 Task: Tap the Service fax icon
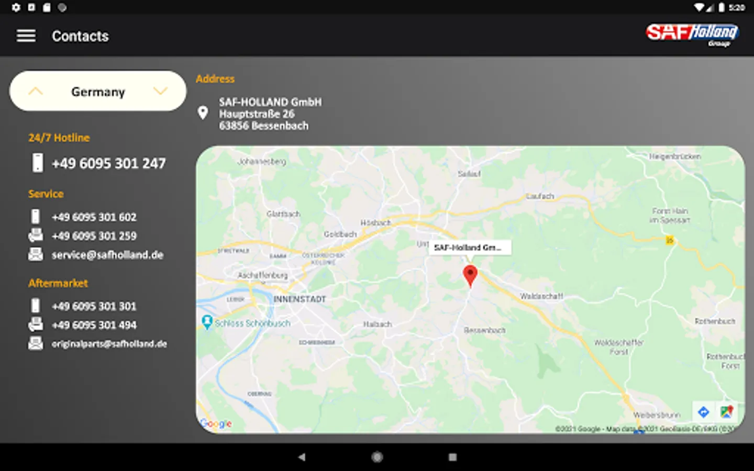click(36, 235)
